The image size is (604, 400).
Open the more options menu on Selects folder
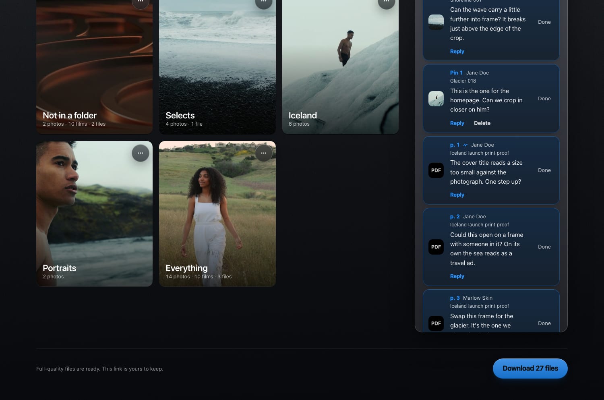(x=264, y=2)
